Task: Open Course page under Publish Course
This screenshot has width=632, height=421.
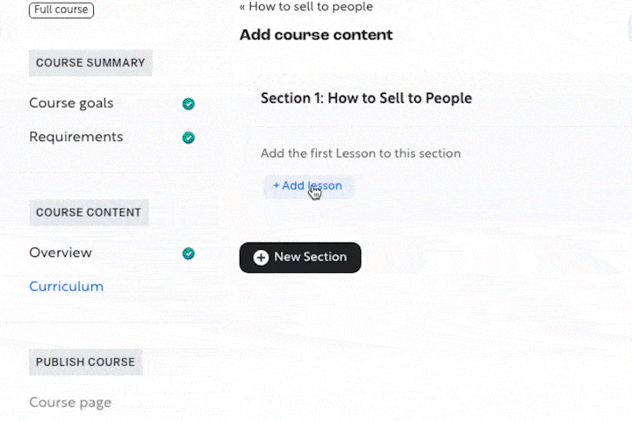Action: 70,403
